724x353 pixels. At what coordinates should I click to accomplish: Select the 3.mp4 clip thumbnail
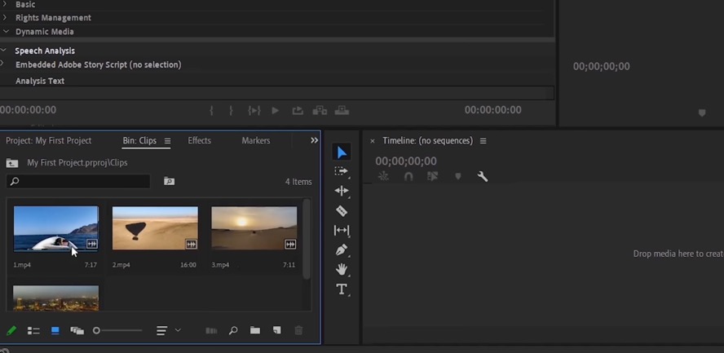[x=254, y=228]
